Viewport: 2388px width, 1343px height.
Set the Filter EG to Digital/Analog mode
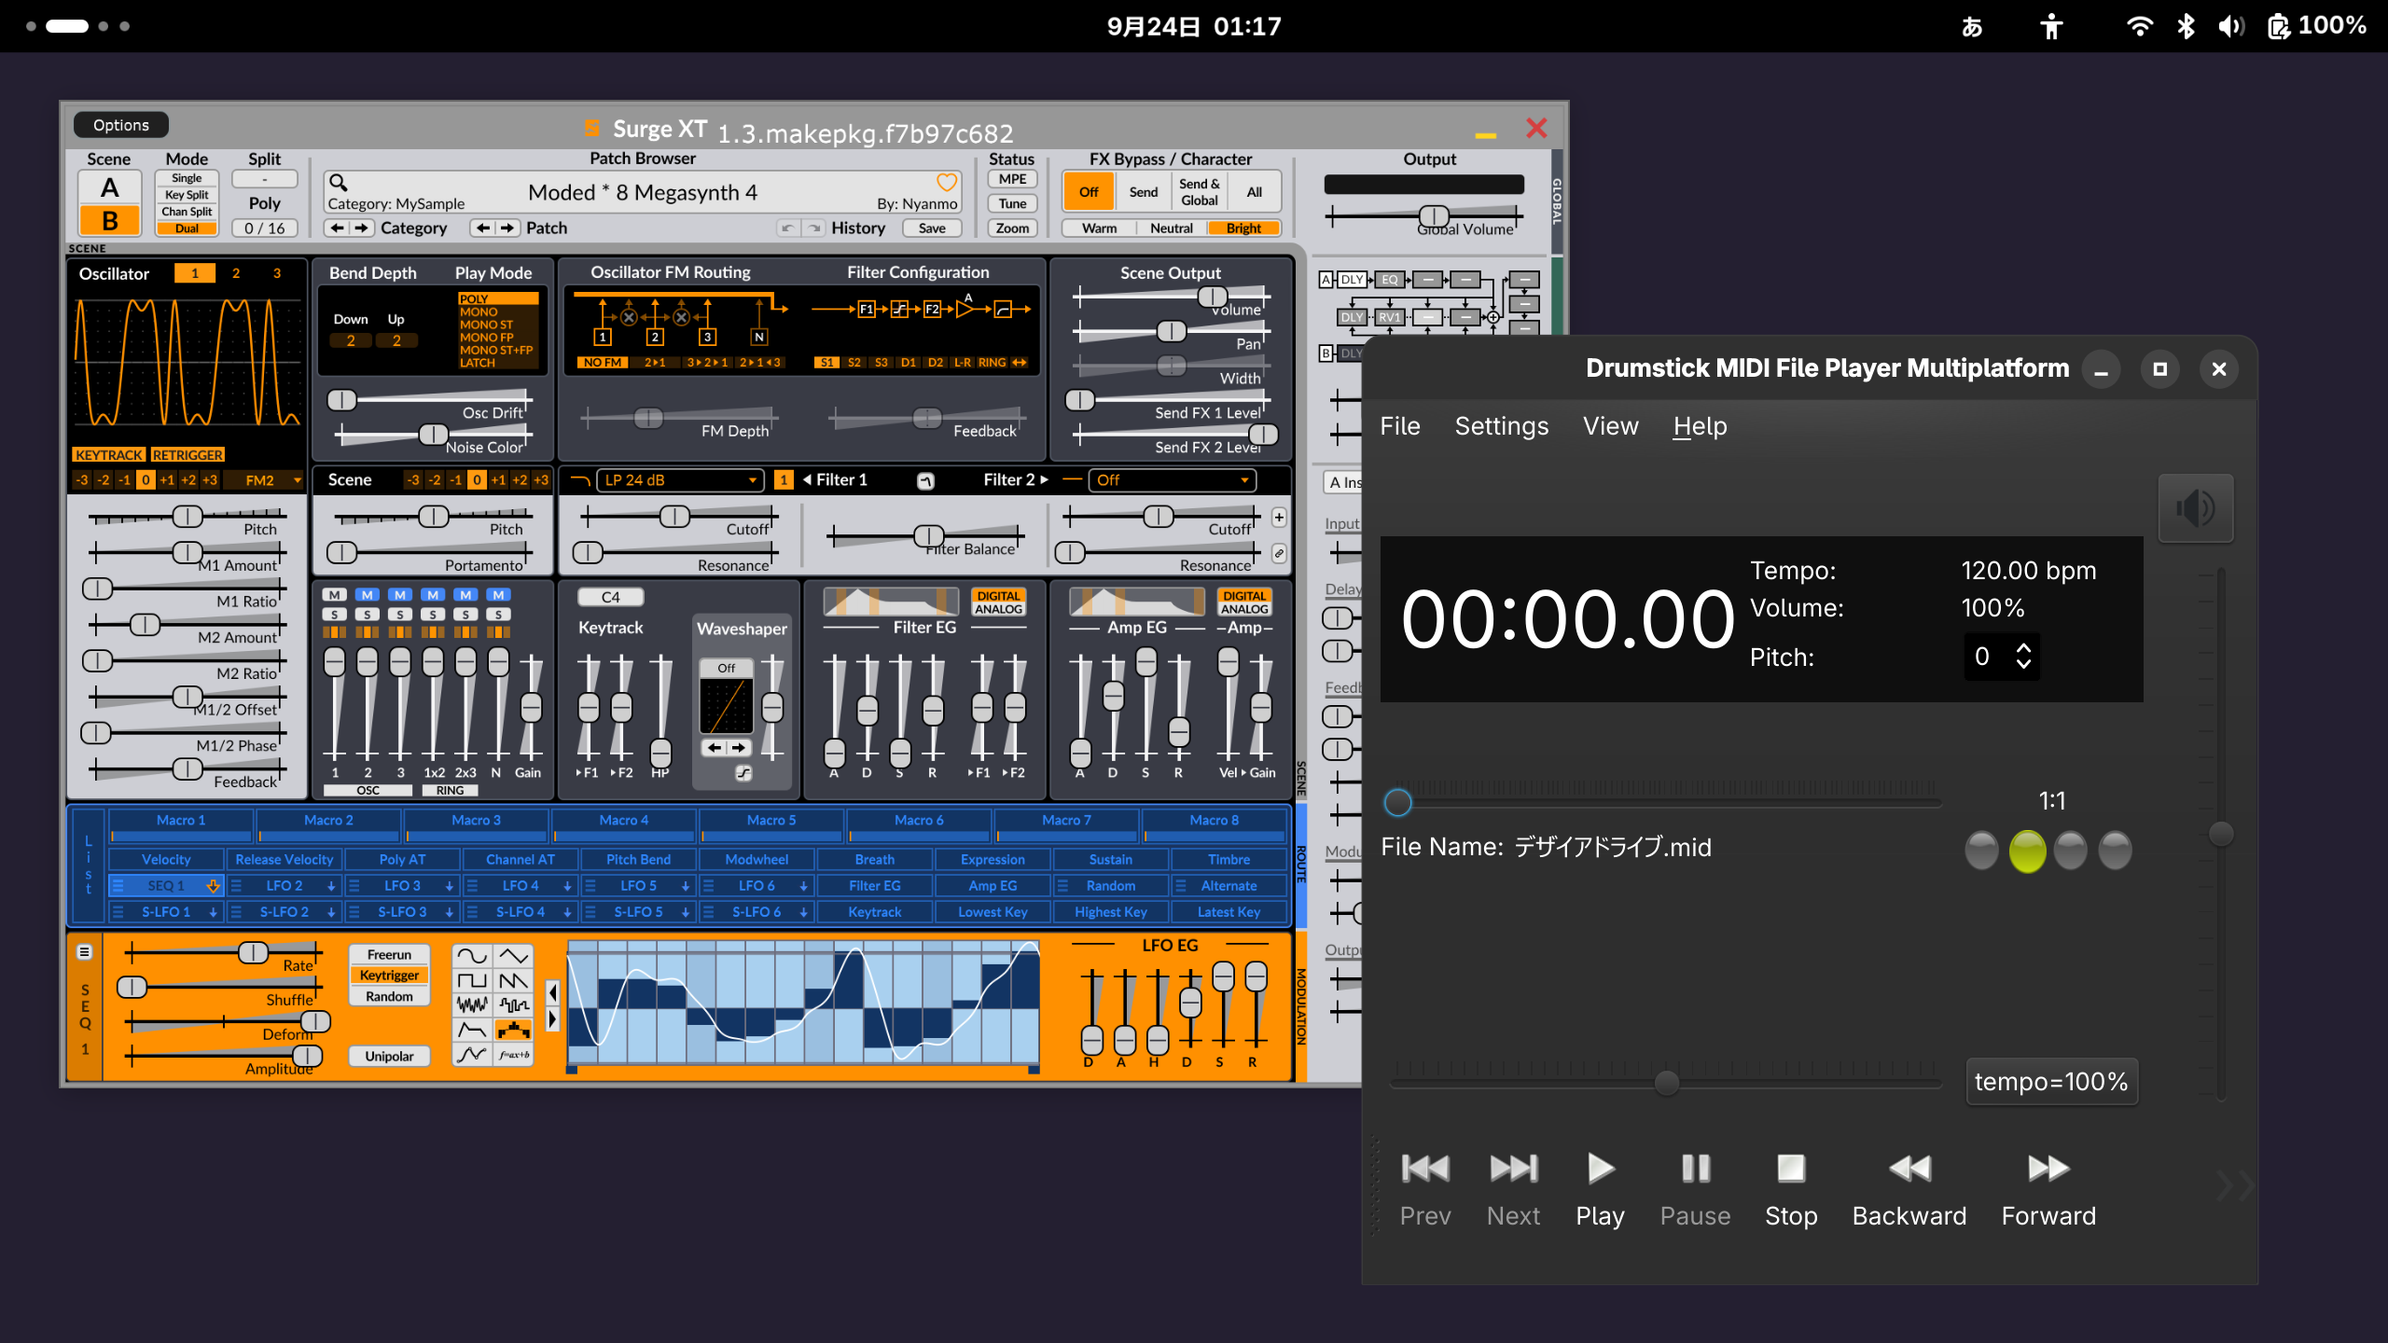click(998, 602)
